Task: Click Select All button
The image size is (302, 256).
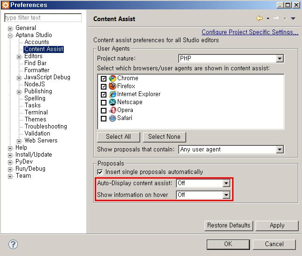Action: [119, 137]
